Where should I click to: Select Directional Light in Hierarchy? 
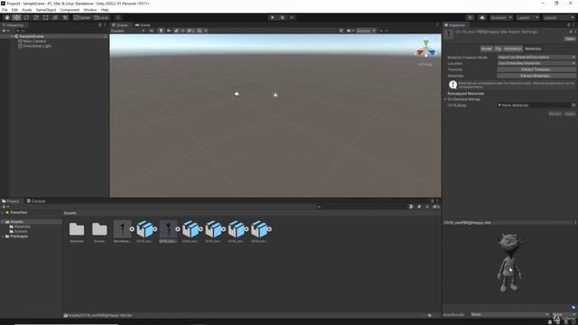37,46
